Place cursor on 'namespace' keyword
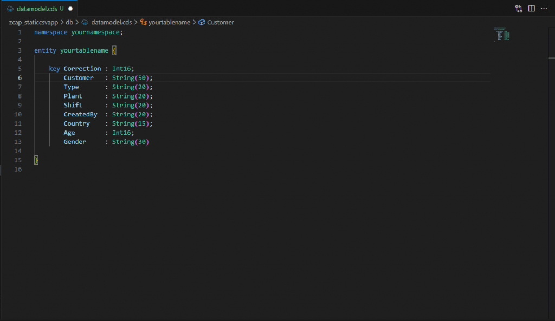The height and width of the screenshot is (321, 555). click(x=50, y=32)
